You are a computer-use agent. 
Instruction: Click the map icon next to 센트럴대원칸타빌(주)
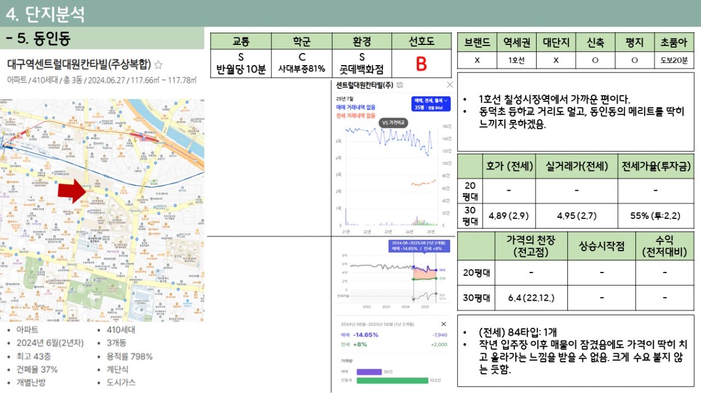click(400, 85)
